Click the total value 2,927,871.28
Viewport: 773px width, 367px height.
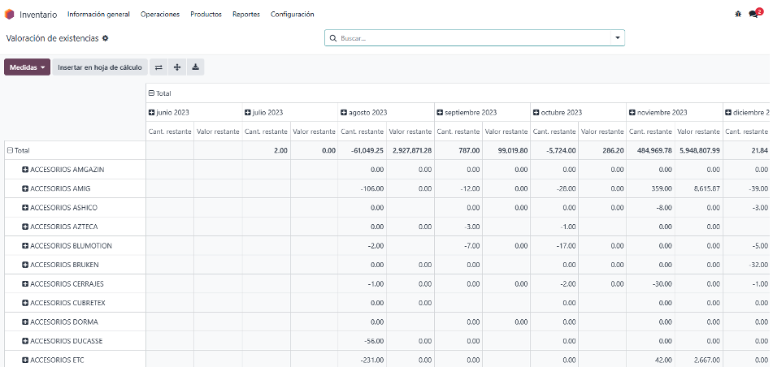(410, 150)
